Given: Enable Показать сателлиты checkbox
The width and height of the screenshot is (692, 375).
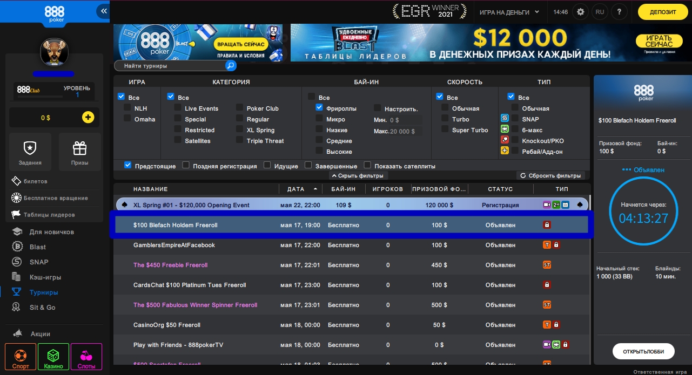Looking at the screenshot, I should (367, 165).
